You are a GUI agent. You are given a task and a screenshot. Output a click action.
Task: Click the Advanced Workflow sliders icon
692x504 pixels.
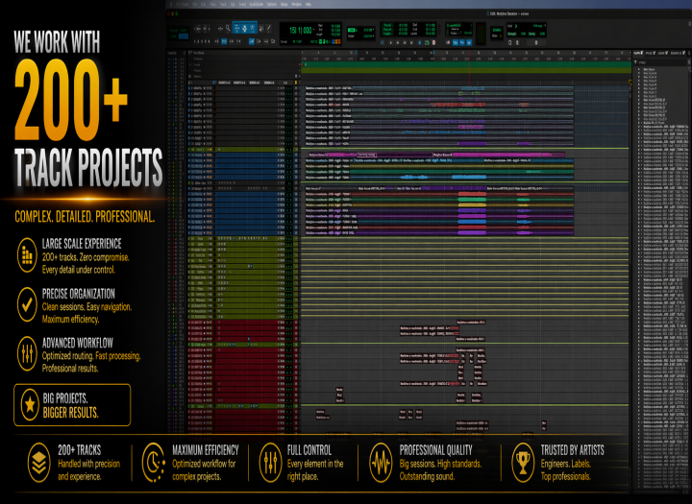(27, 350)
